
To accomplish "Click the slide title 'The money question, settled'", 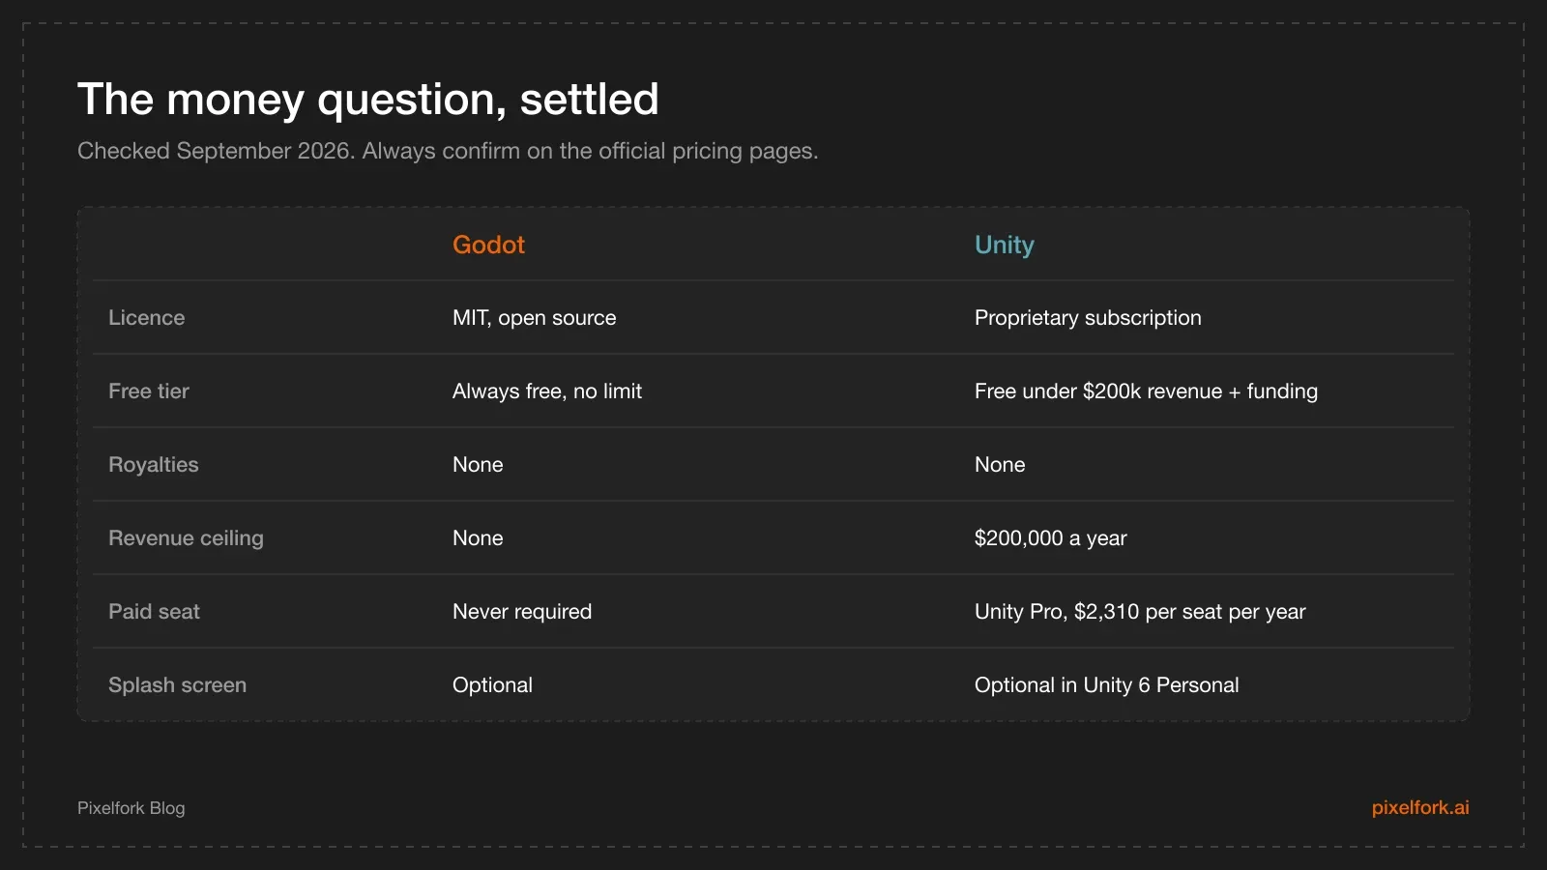I will click(368, 99).
